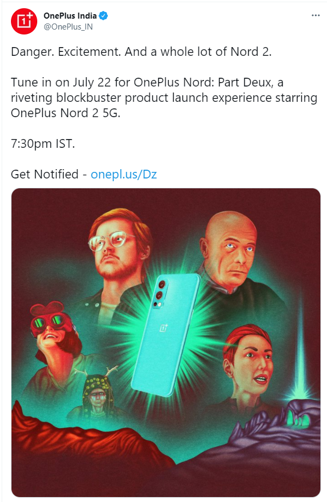Click the OnePlus logo on teal phone

point(164,328)
